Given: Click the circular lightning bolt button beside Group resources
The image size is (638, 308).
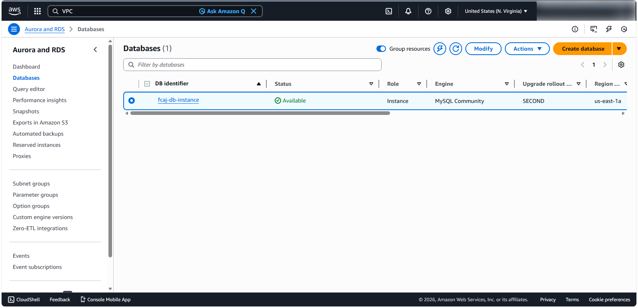Looking at the screenshot, I should (440, 49).
